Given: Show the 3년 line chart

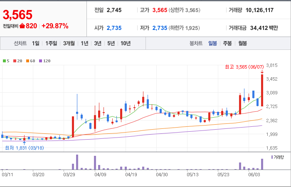Looking at the screenshot, I should tap(98, 43).
